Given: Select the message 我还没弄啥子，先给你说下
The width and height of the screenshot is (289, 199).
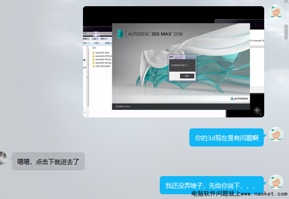Looking at the screenshot, I should 212,185.
